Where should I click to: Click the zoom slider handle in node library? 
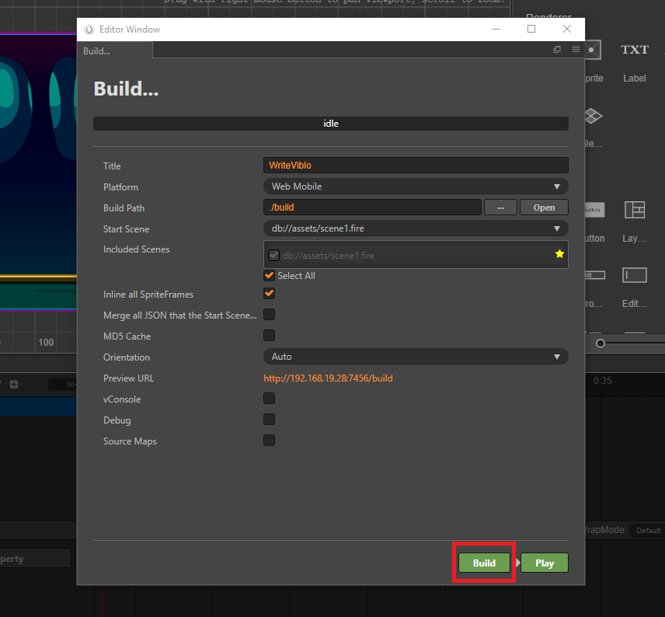(600, 343)
